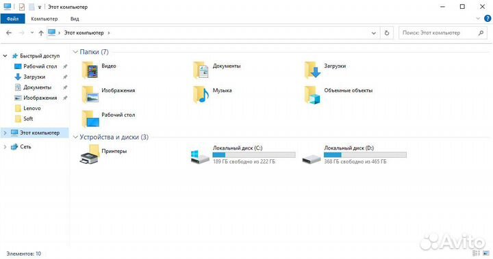This screenshot has height=259, width=493.
Task: Click the 'Элементов: 10' status bar text
Action: pyautogui.click(x=23, y=254)
